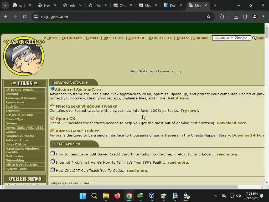Open the Antivirus & Malware category

[x=22, y=98]
